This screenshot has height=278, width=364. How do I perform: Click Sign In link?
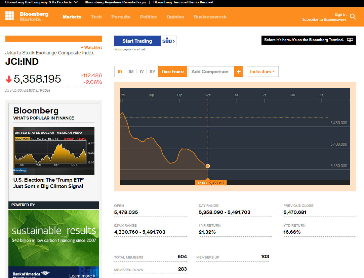pos(340,14)
